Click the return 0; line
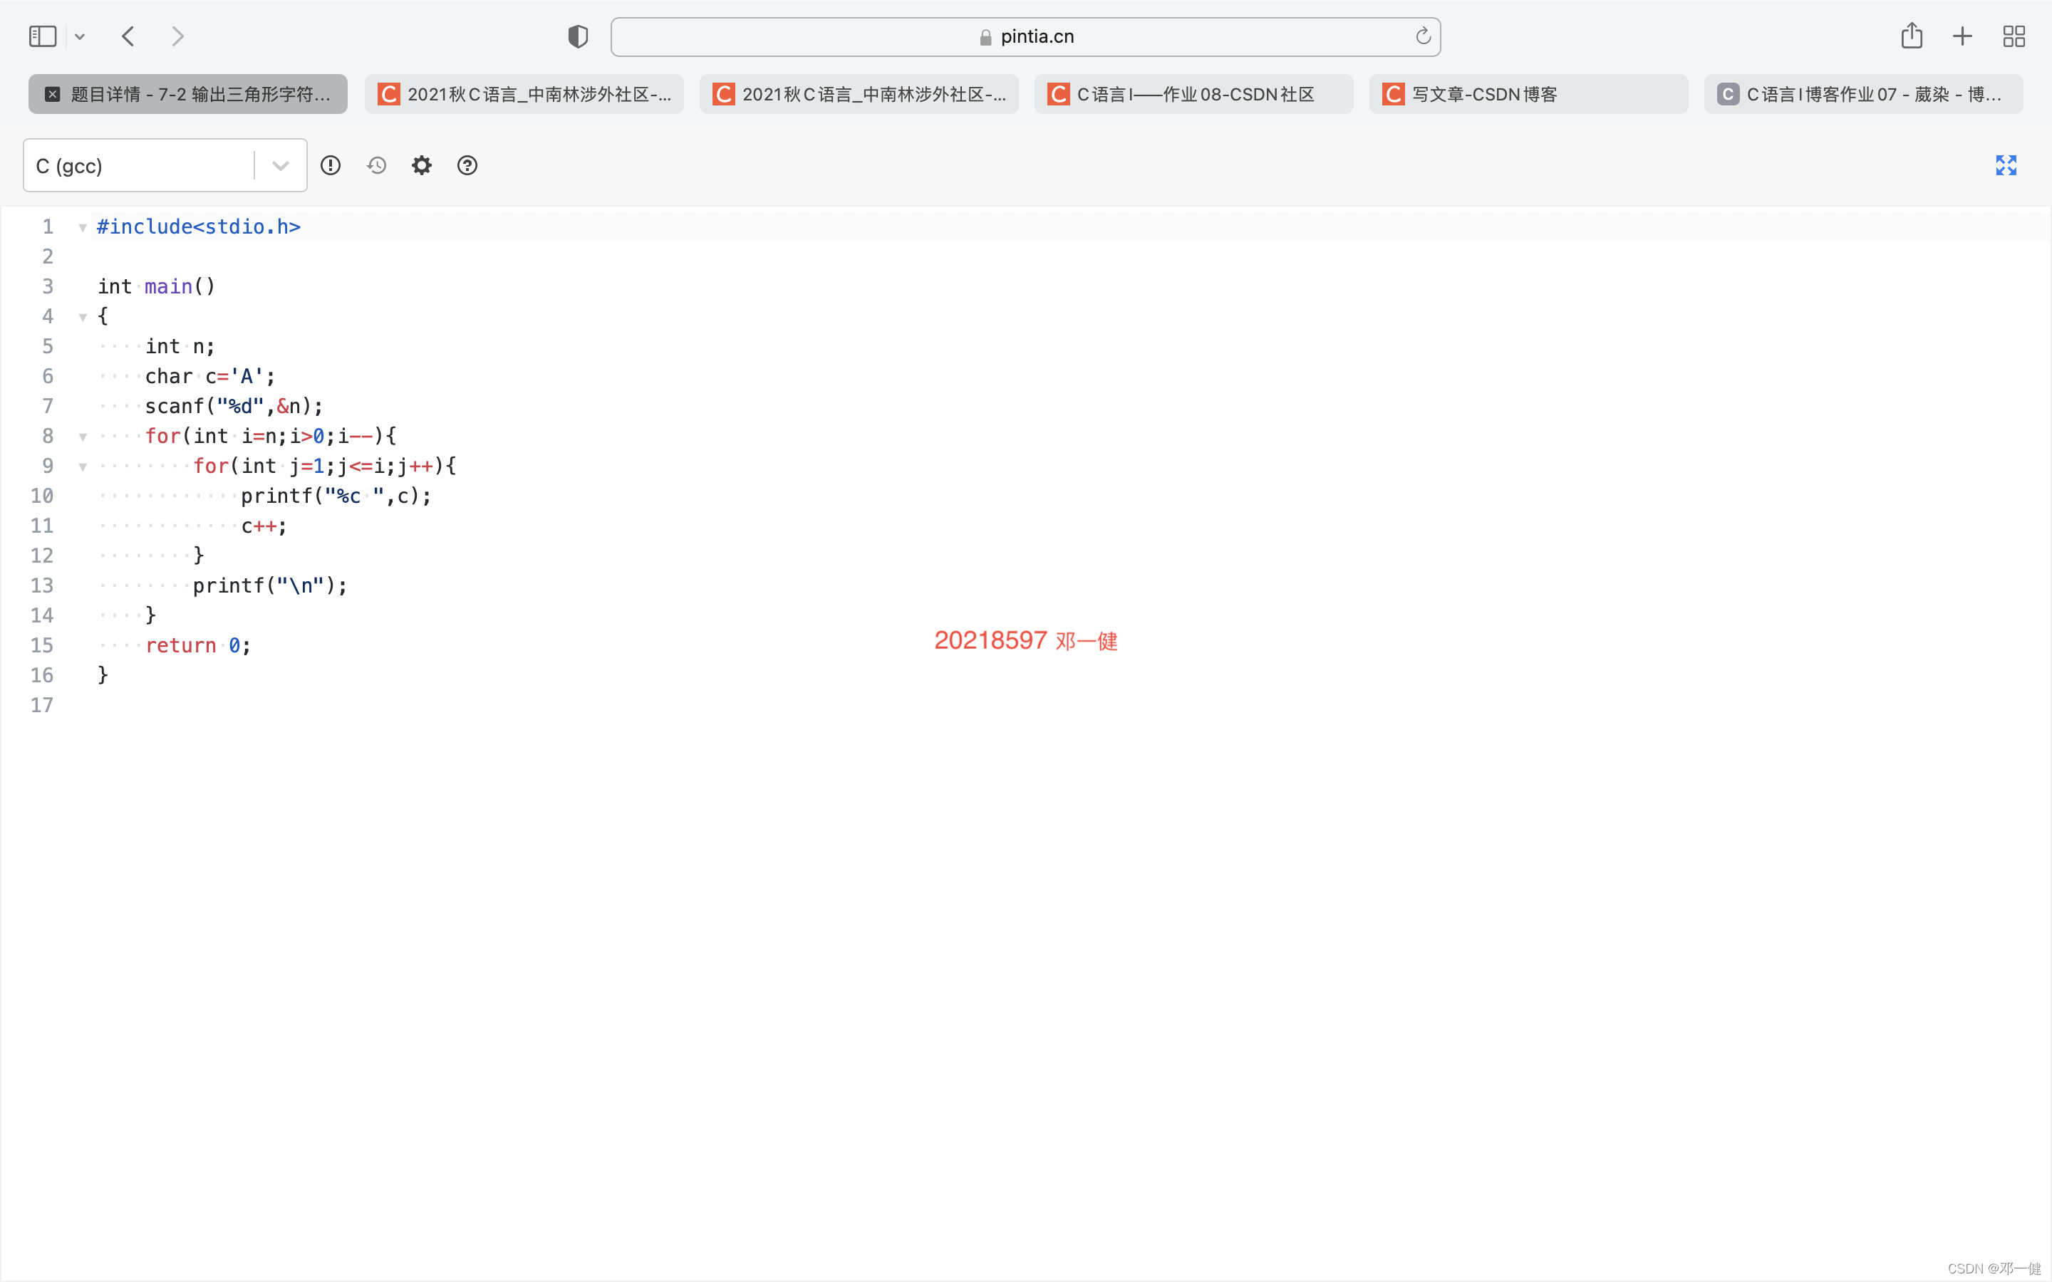Screen dimensions: 2052x1282 point(198,645)
